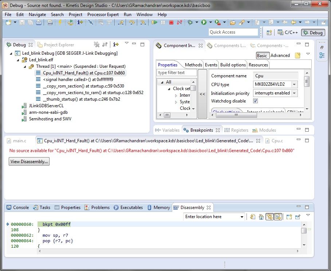This screenshot has height=271, width=331.
Task: Terminate debug session with red stop icon
Action: click(171, 22)
